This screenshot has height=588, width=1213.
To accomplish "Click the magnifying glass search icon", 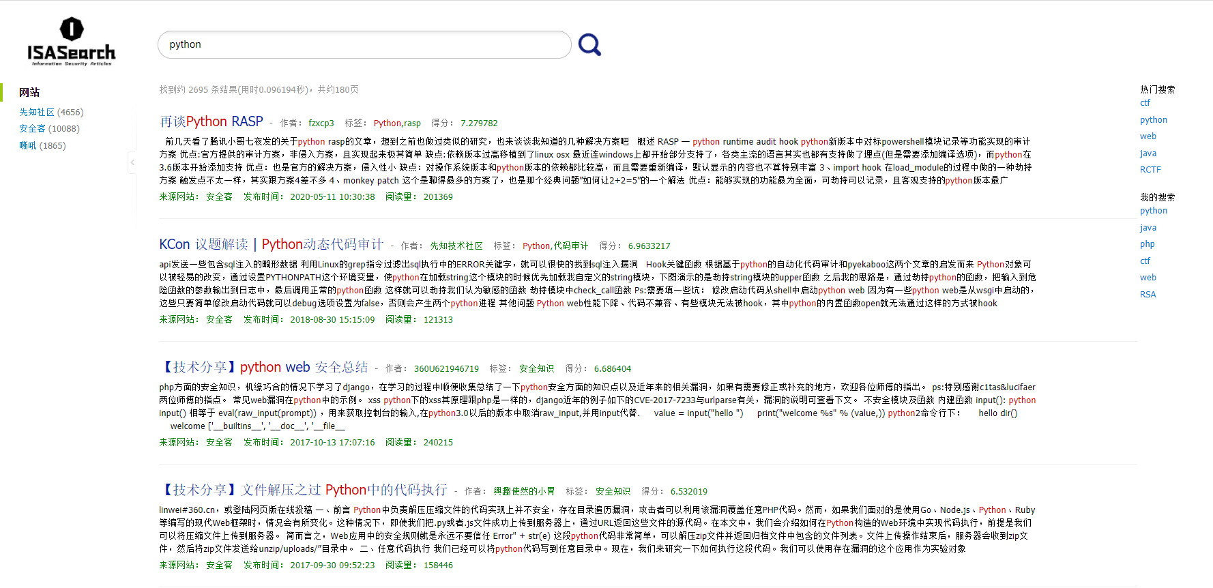I will click(589, 45).
